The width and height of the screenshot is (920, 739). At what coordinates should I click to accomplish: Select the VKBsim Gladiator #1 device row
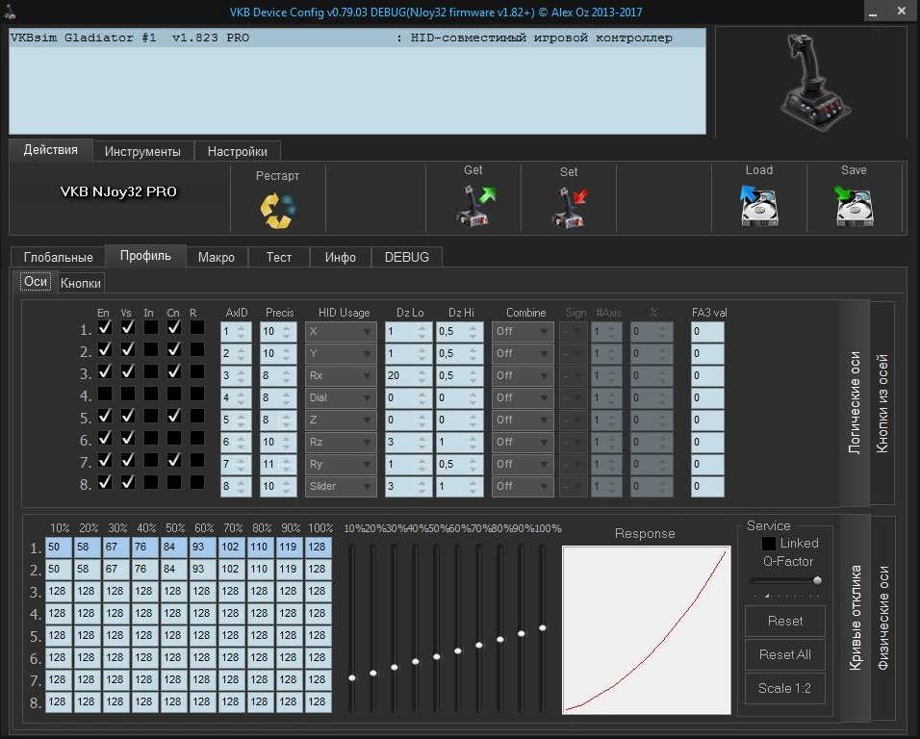[x=357, y=38]
